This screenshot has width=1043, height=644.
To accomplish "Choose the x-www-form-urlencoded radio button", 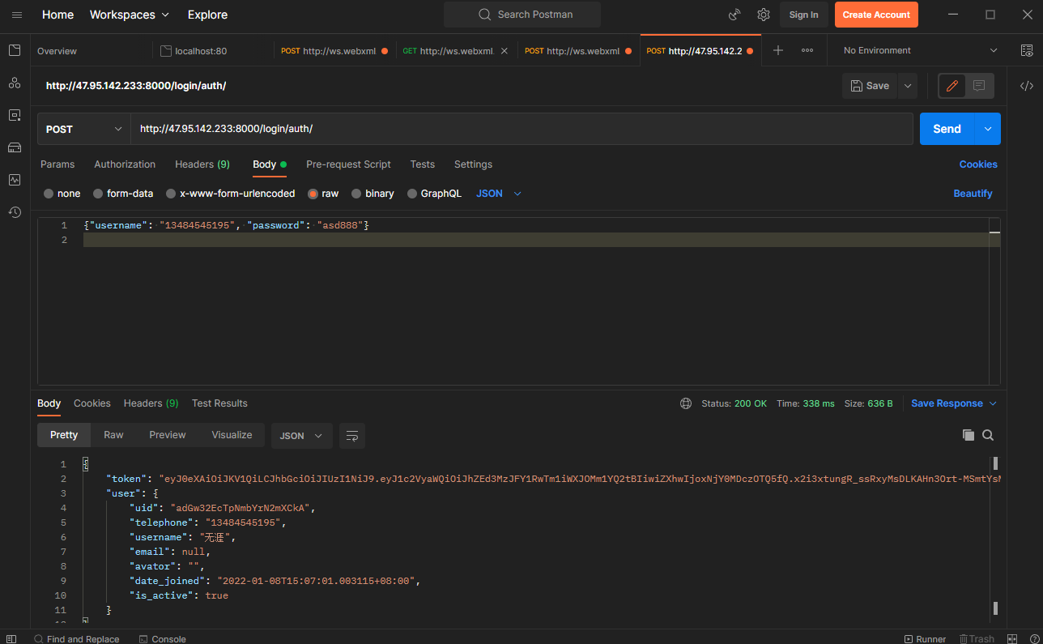I will (171, 194).
